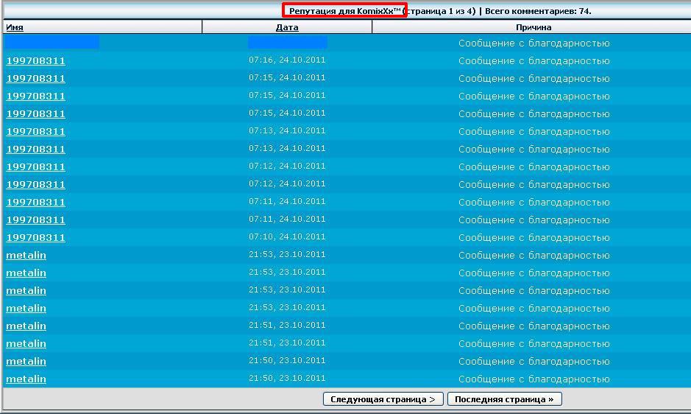691x414 pixels.
Task: Click the Всего комментариев: 74 text
Action: tap(538, 11)
